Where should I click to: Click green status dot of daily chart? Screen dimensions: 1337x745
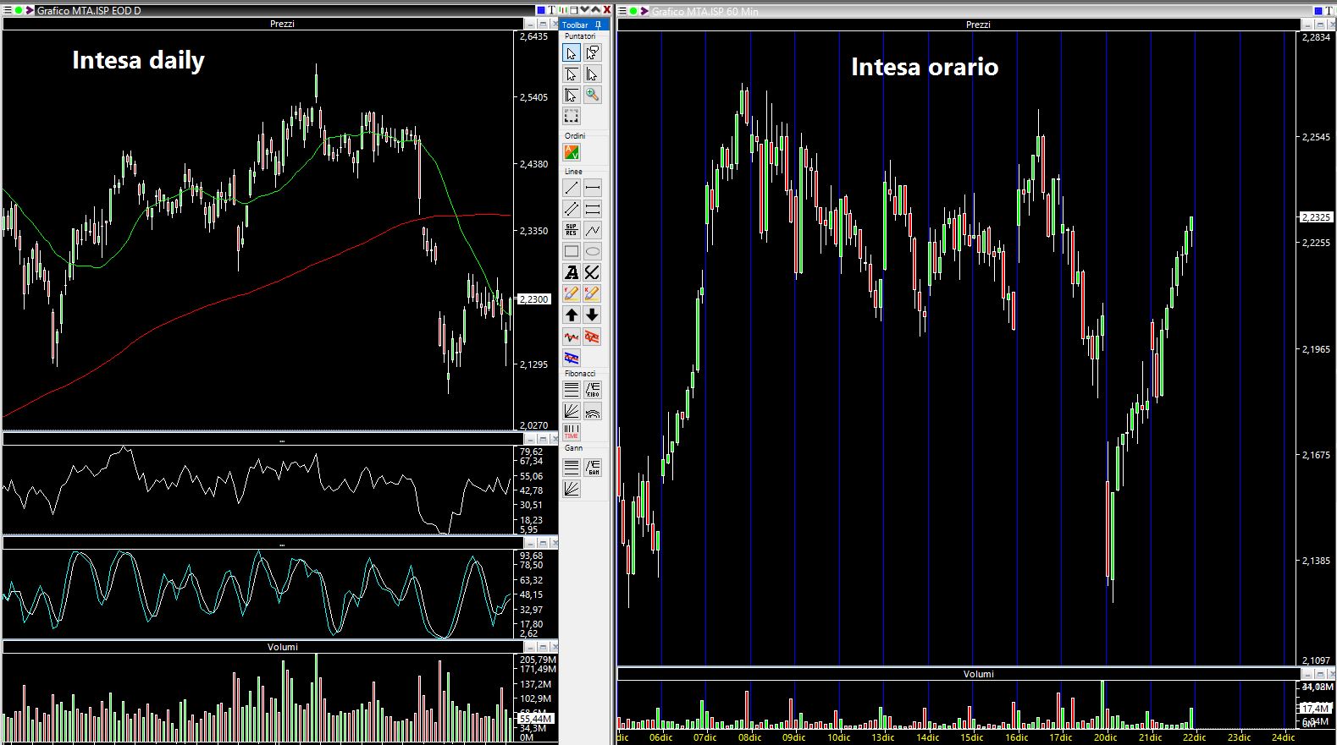tap(18, 10)
